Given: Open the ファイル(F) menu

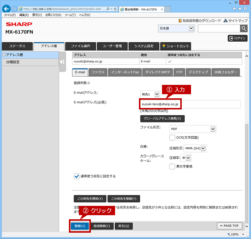Looking at the screenshot, I should click(x=10, y=15).
